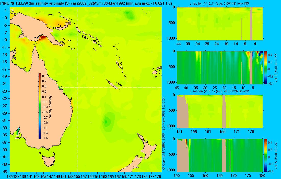281x179 pixels.
Task: Click the vel. S velocity color bar
Action: coord(266,155)
